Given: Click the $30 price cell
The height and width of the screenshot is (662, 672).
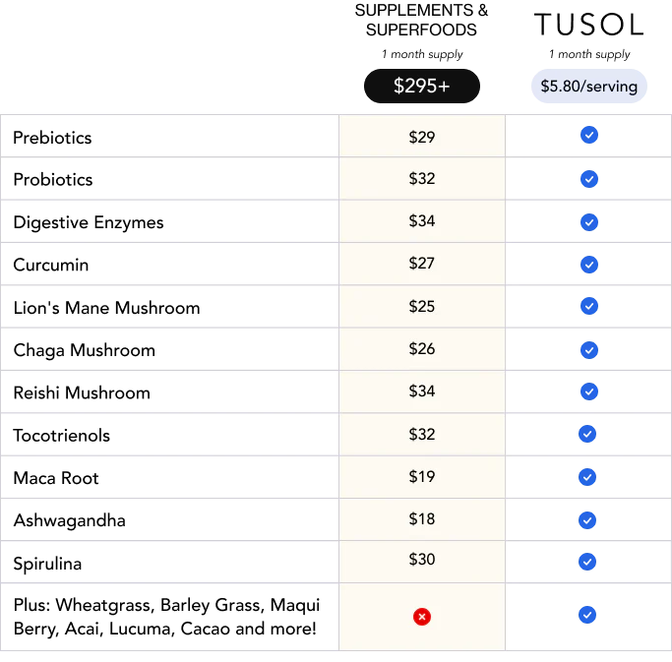Looking at the screenshot, I should (x=421, y=560).
